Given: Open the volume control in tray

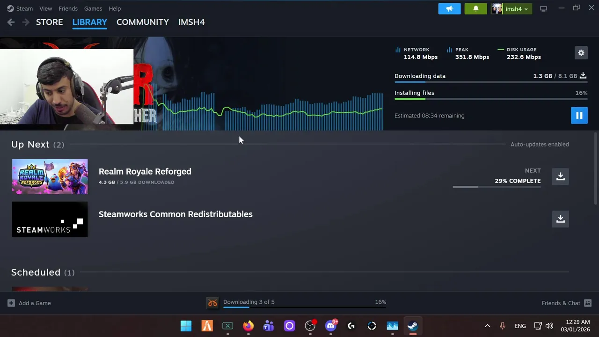Looking at the screenshot, I should pyautogui.click(x=549, y=326).
